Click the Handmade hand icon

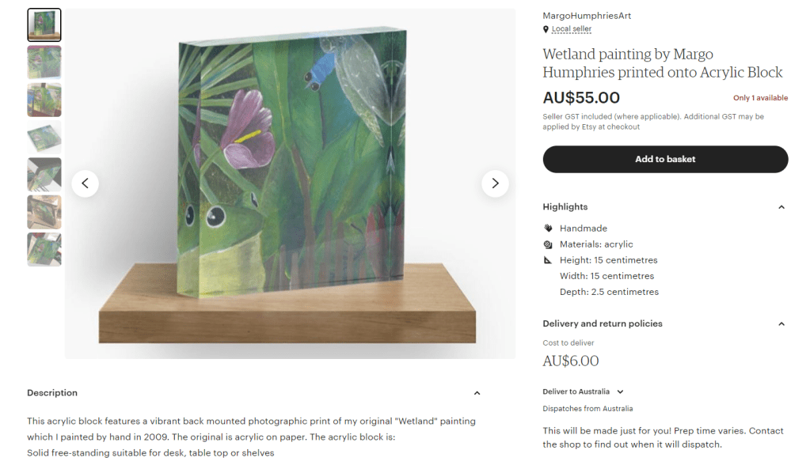(x=548, y=229)
